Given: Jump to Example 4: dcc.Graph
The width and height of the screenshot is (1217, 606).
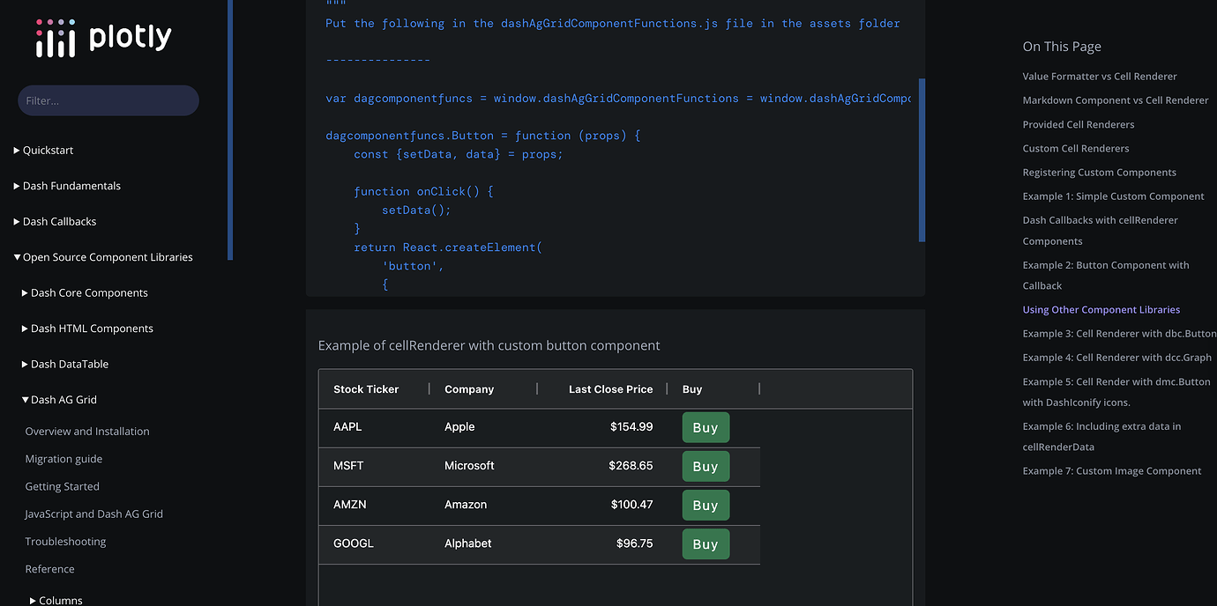Looking at the screenshot, I should click(x=1117, y=358).
